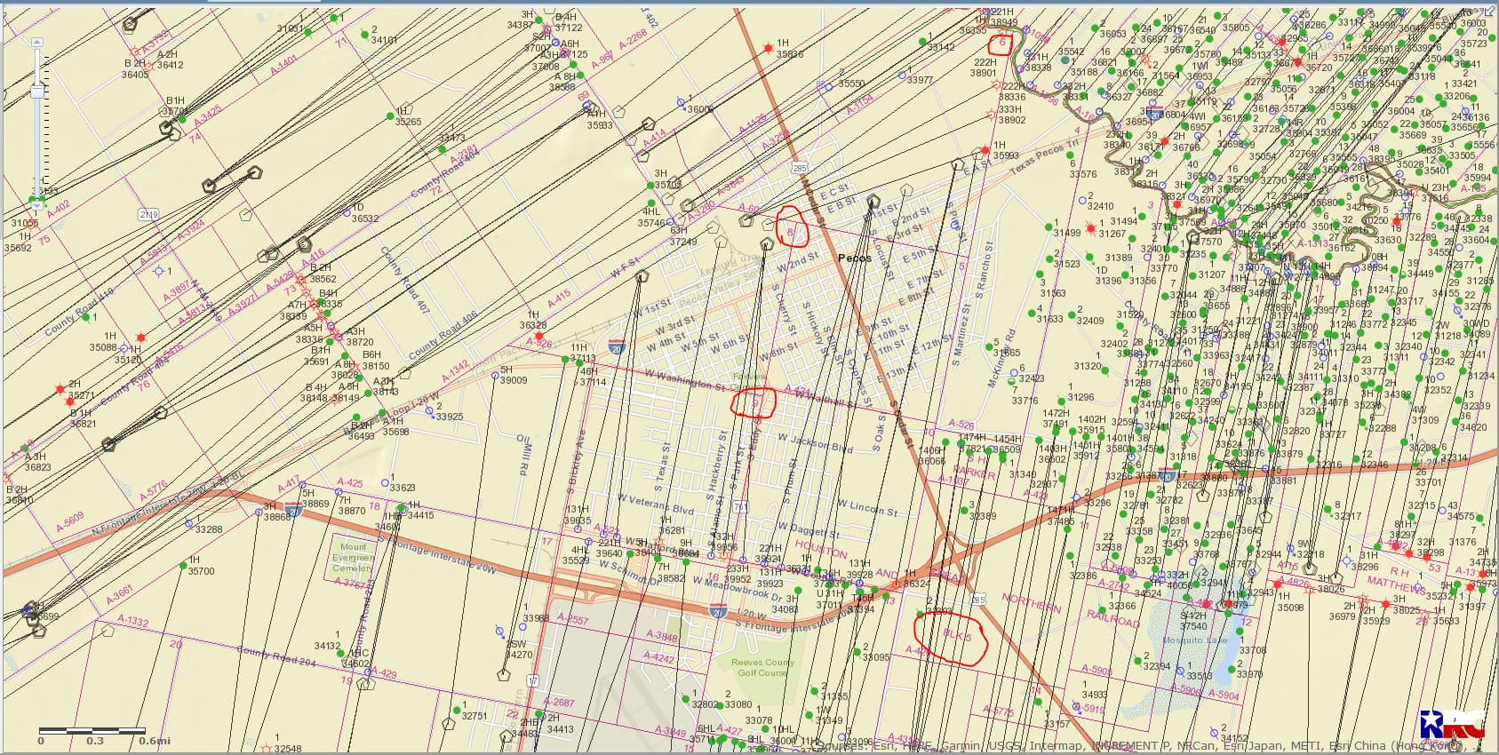Click the W Veterans Blvd label
Image resolution: width=1499 pixels, height=755 pixels.
(655, 505)
